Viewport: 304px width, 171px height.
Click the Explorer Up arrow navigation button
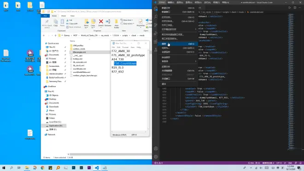point(55,35)
